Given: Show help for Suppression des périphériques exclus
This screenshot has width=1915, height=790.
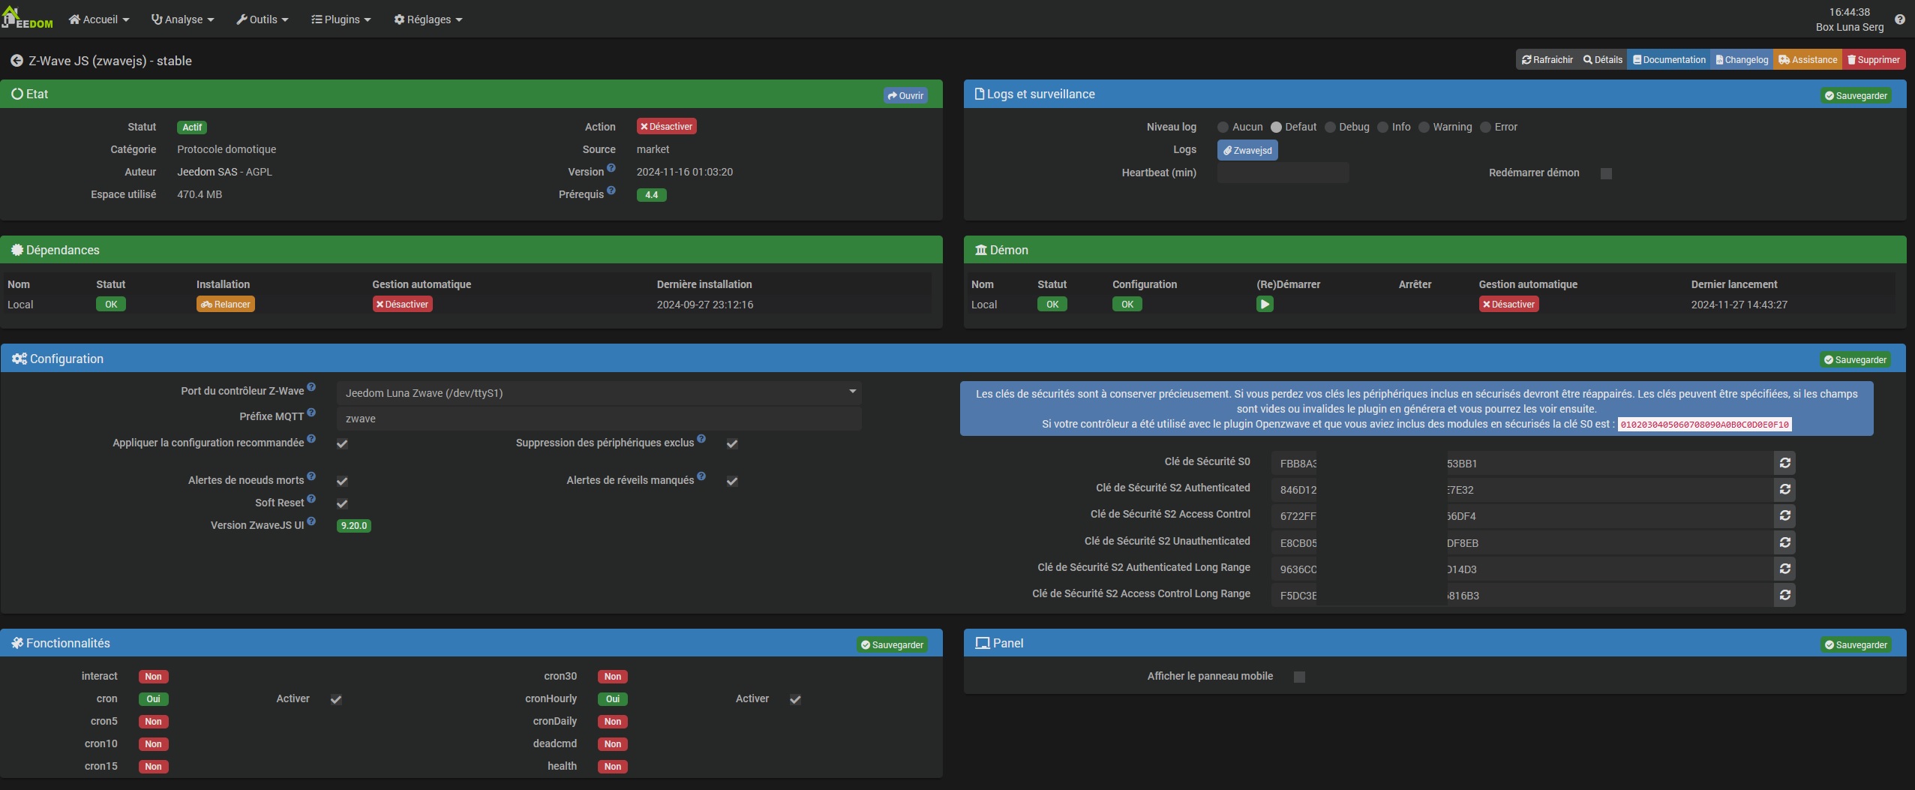Looking at the screenshot, I should [x=701, y=439].
